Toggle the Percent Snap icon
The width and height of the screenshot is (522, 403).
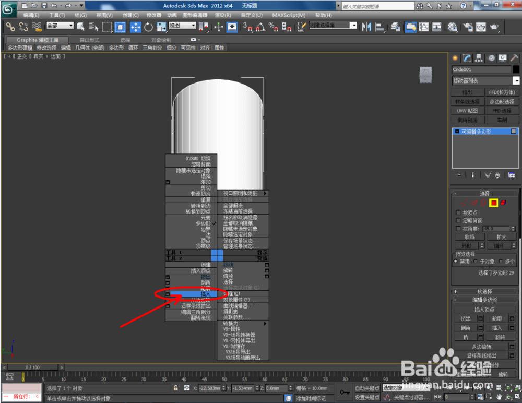(274, 27)
